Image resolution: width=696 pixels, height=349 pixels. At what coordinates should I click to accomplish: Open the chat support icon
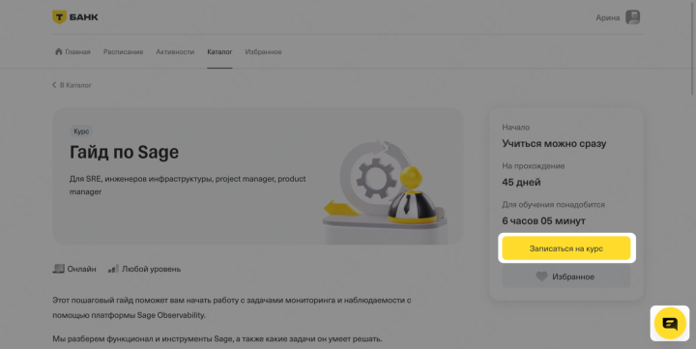(x=670, y=323)
